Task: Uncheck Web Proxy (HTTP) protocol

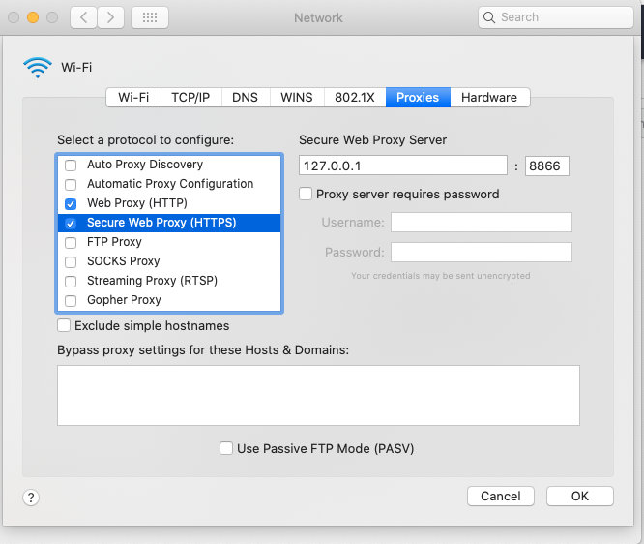Action: (71, 204)
